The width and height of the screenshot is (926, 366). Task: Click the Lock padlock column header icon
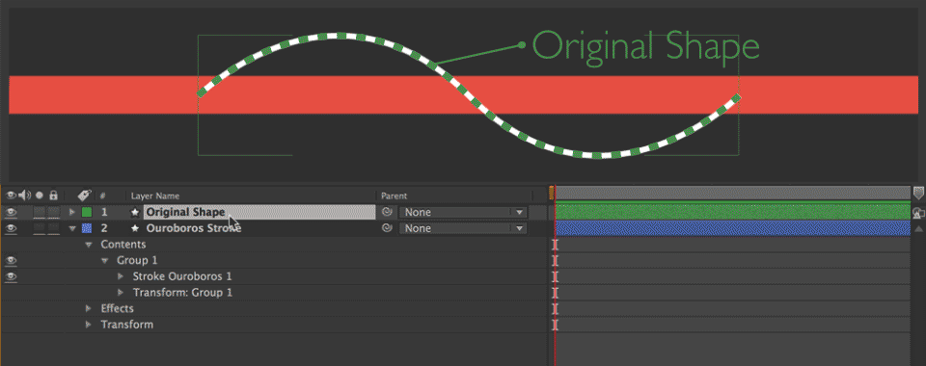point(54,196)
